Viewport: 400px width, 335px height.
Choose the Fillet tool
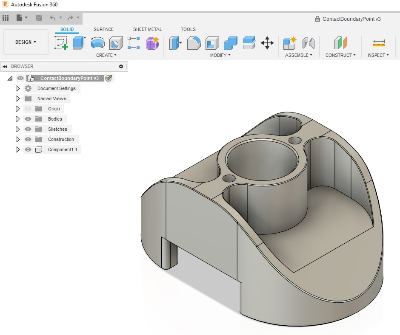(x=194, y=42)
